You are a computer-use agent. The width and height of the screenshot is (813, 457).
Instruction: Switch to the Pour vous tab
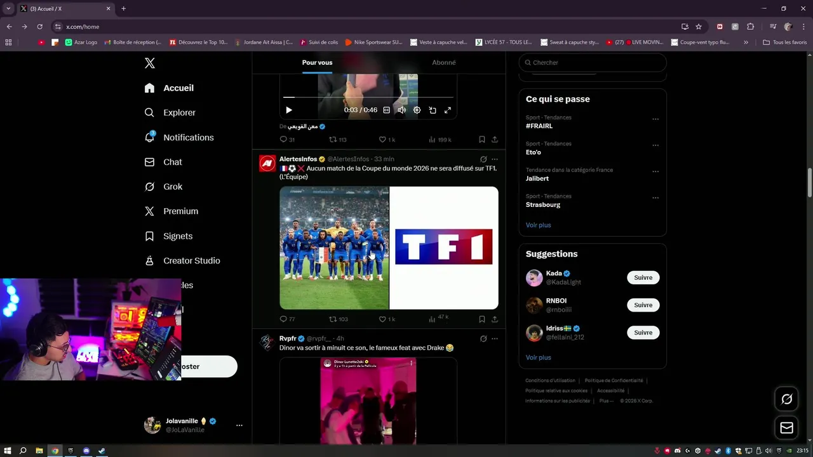[x=317, y=63]
